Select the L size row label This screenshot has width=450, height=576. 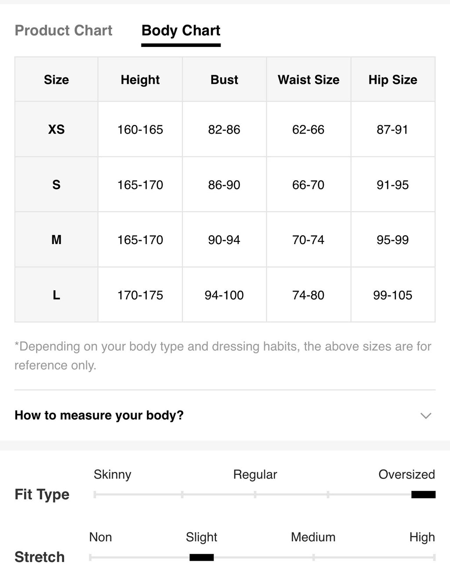click(56, 295)
